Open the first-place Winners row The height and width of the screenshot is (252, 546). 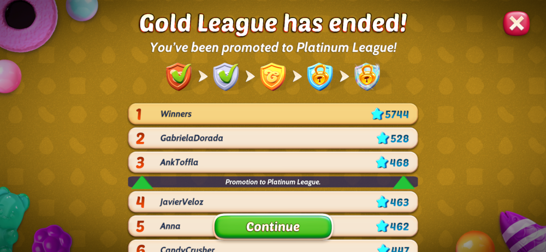coord(272,114)
